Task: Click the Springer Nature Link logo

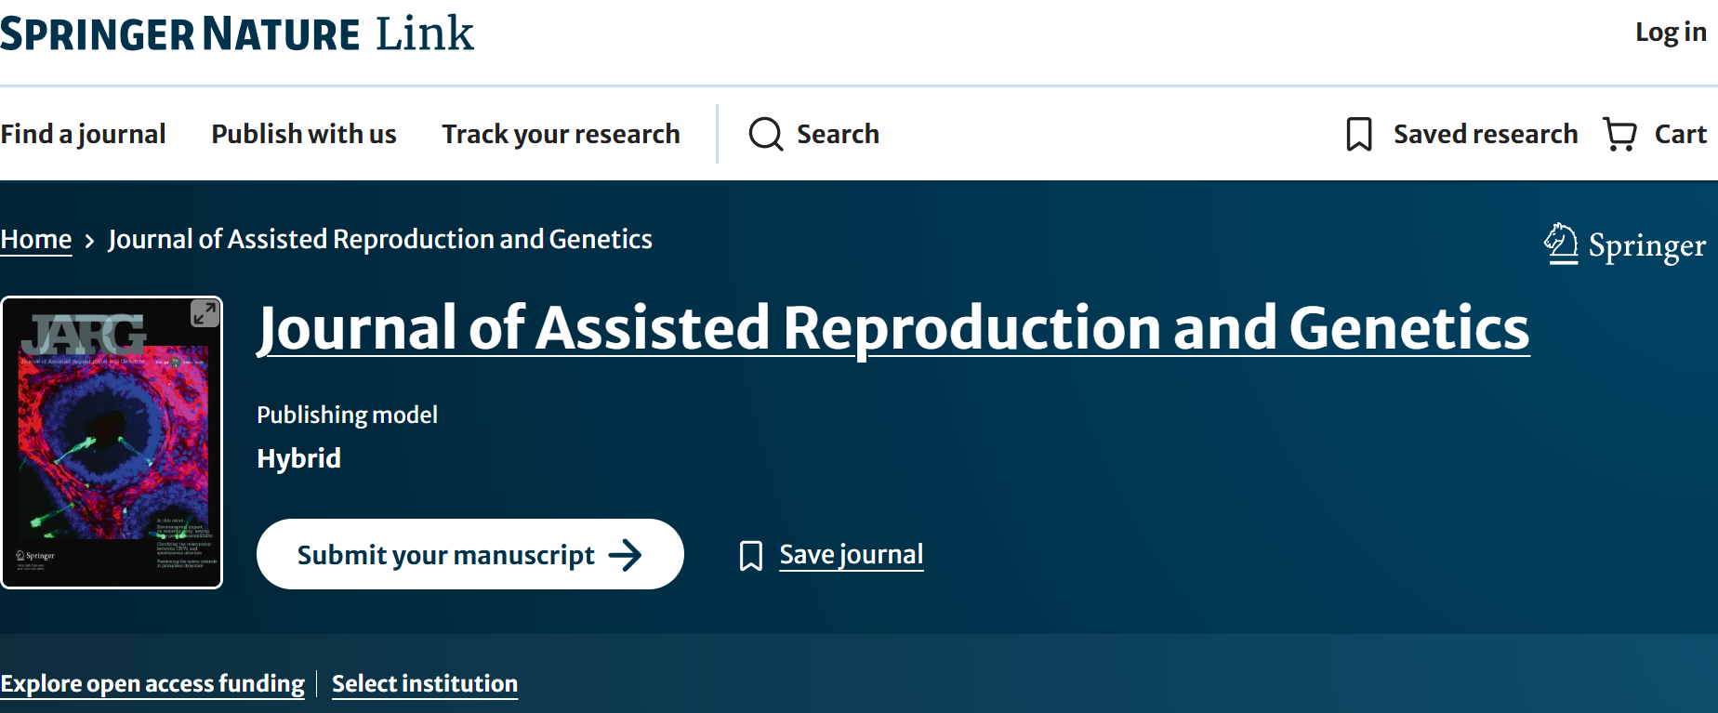Action: click(x=237, y=33)
